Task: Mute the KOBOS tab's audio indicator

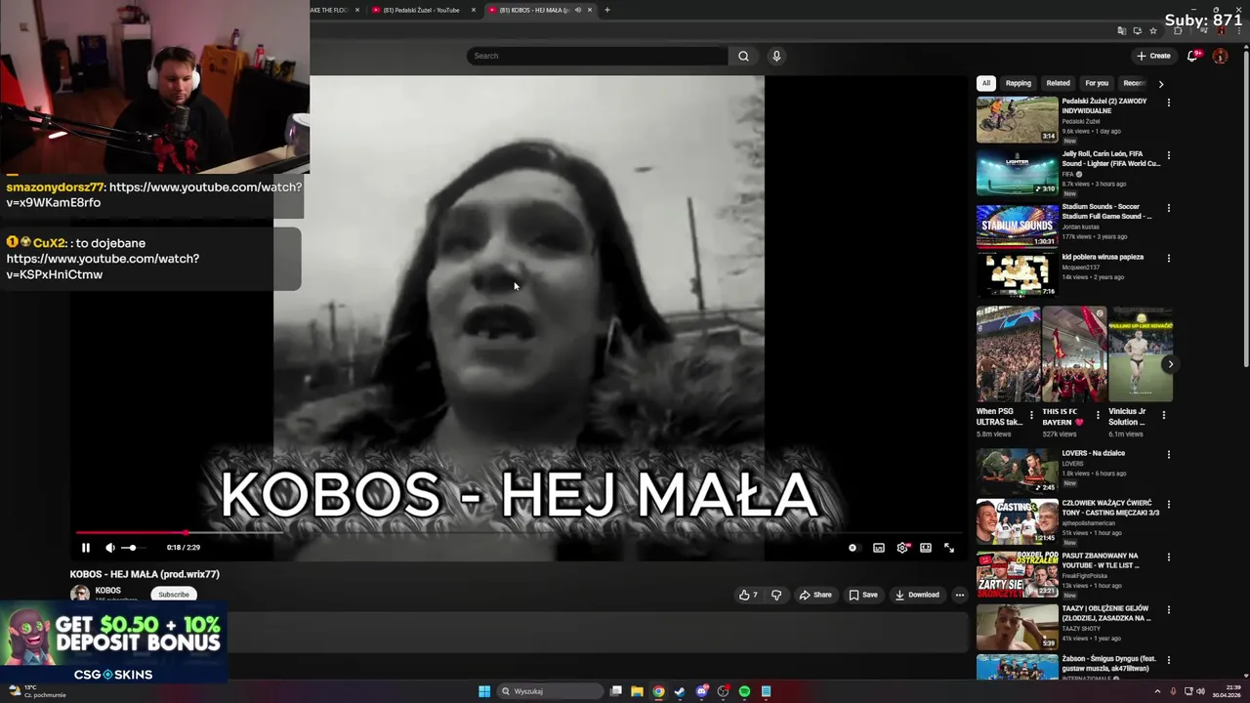Action: (577, 10)
